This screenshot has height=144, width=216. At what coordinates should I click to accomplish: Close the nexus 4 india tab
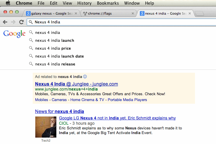click(190, 13)
